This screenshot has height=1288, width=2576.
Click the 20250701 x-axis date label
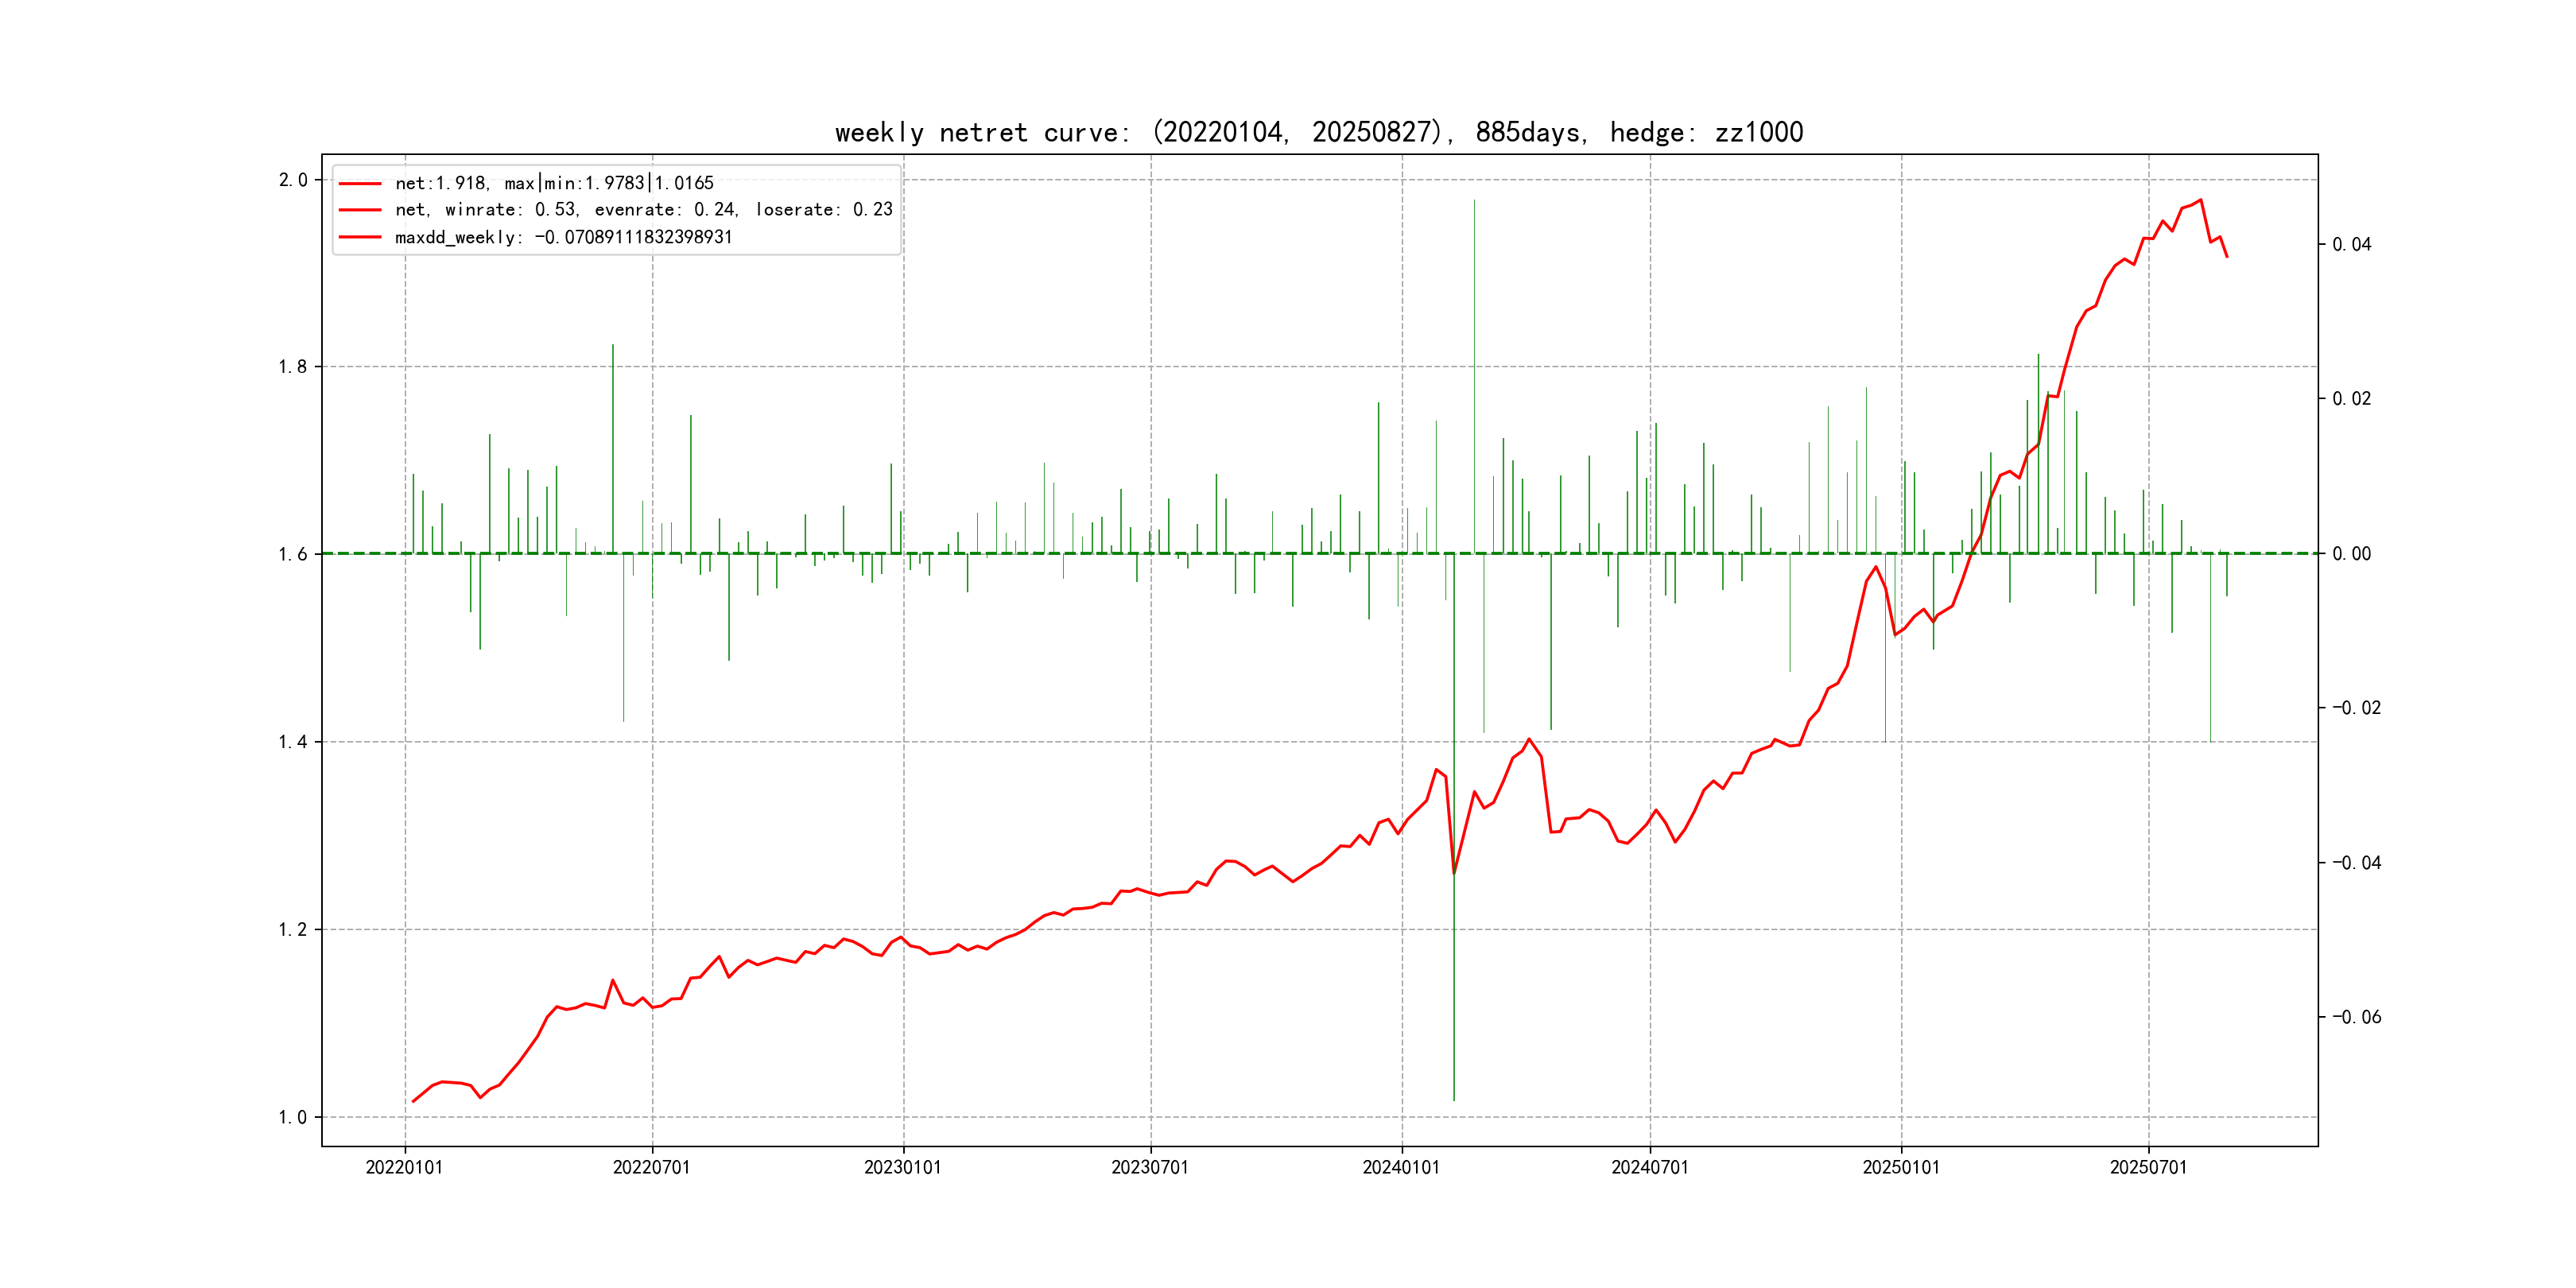[2148, 1167]
